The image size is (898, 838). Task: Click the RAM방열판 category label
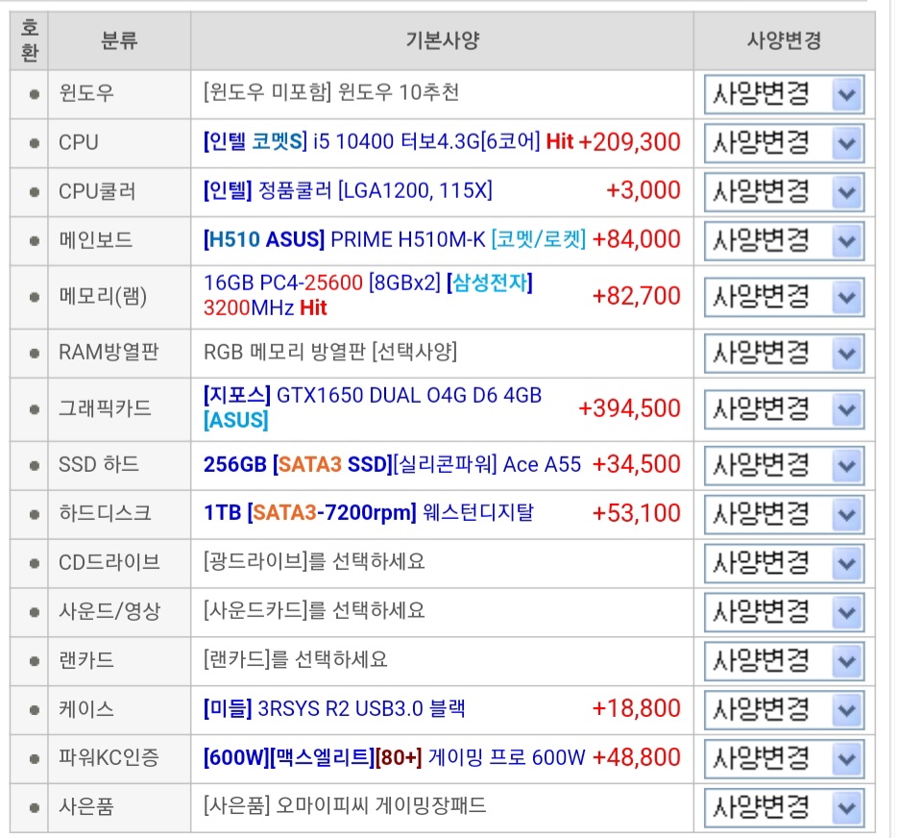[109, 353]
